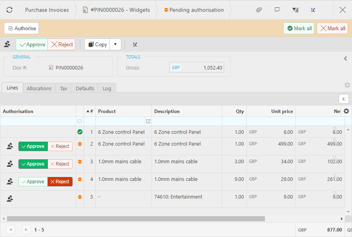Click the Description column header
The width and height of the screenshot is (352, 237).
coord(187,111)
